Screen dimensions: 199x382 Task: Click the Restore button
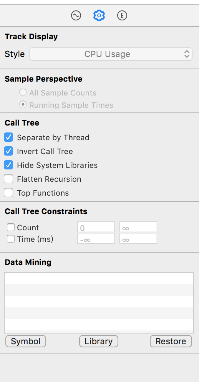click(x=171, y=341)
